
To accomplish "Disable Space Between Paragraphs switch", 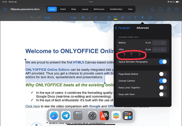I will point(163,62).
